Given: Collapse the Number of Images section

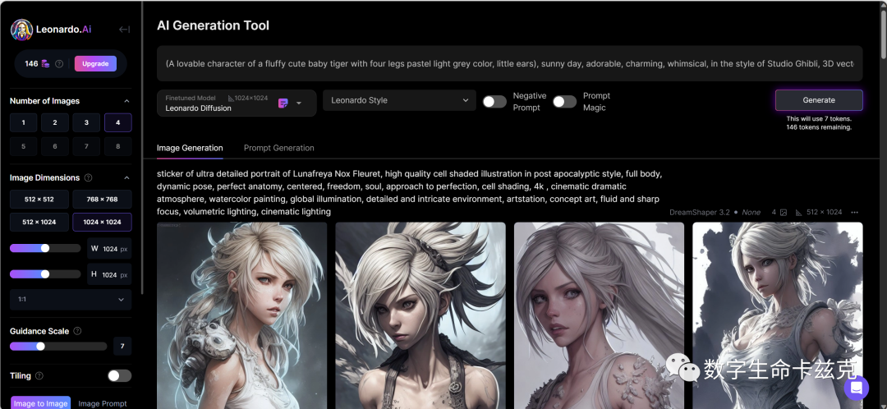Looking at the screenshot, I should coord(126,101).
